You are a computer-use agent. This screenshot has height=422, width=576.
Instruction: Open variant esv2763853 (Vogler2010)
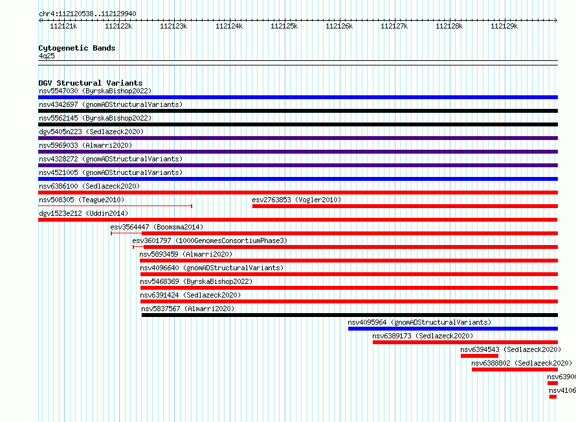[x=296, y=200]
